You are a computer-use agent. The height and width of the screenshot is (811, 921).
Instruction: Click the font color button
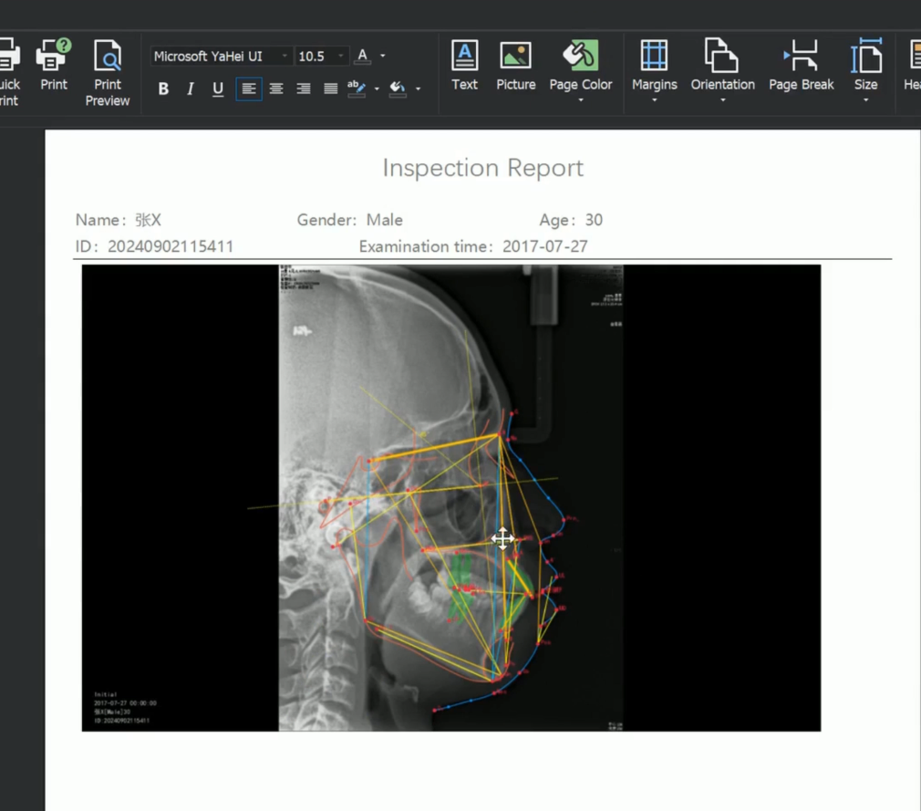pos(363,57)
